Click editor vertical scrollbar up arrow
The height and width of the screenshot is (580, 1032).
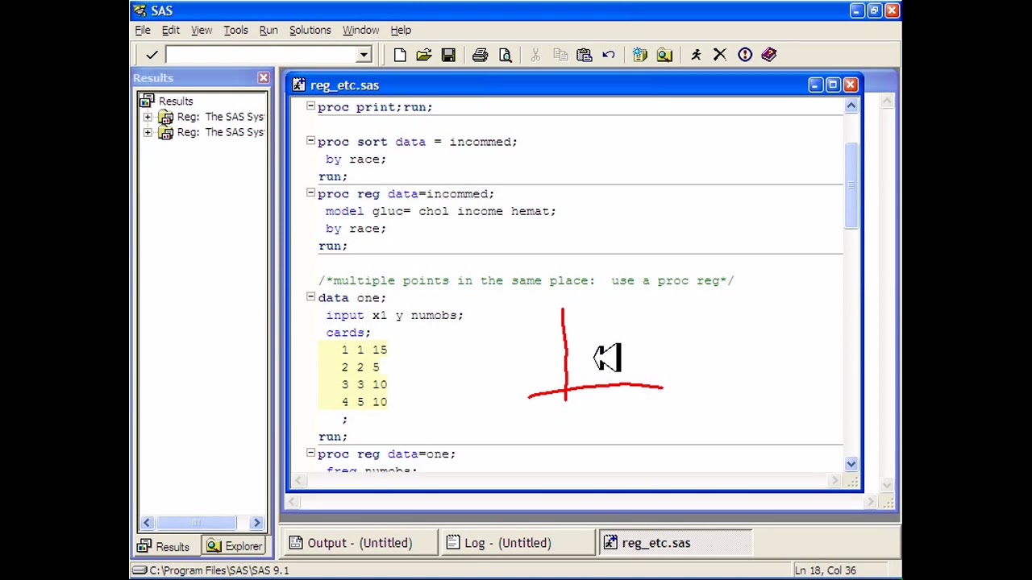point(851,106)
